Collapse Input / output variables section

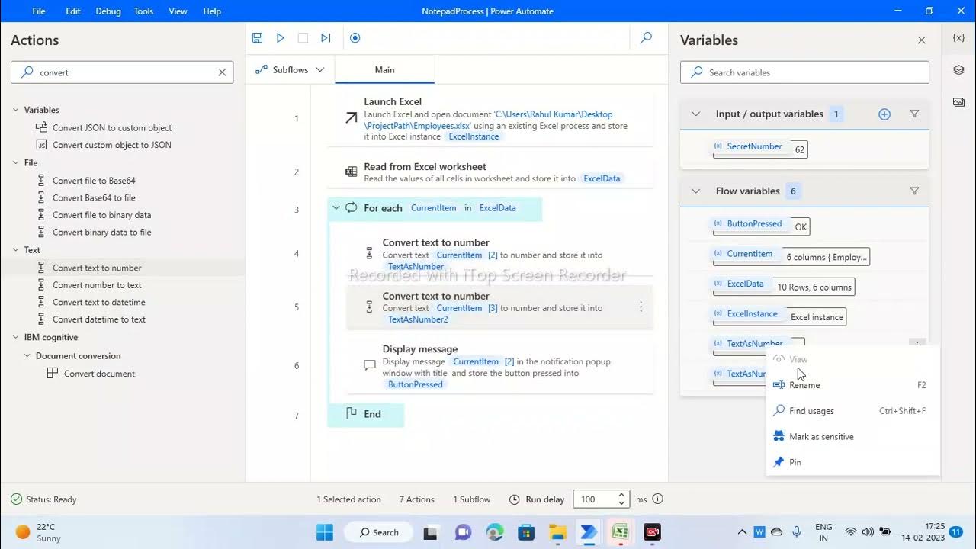click(x=695, y=114)
